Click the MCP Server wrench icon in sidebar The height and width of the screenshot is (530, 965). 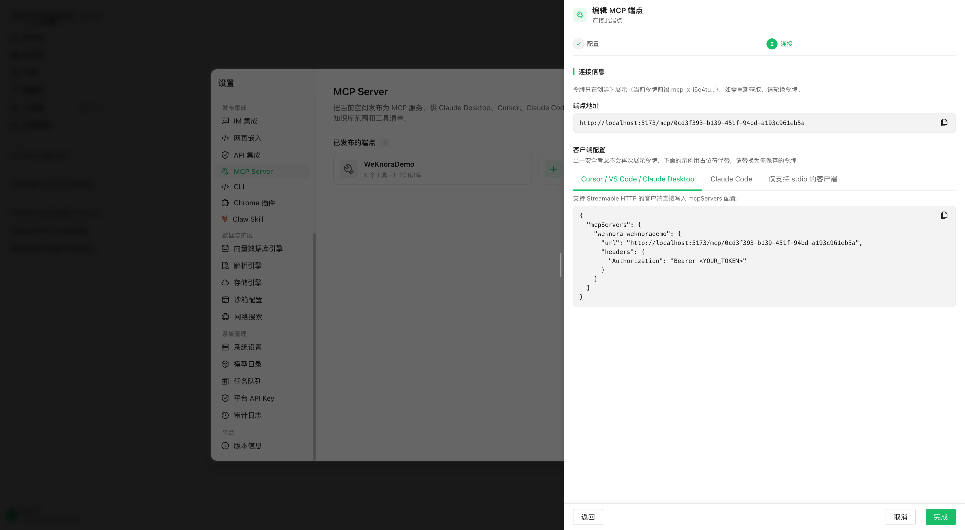pyautogui.click(x=225, y=171)
